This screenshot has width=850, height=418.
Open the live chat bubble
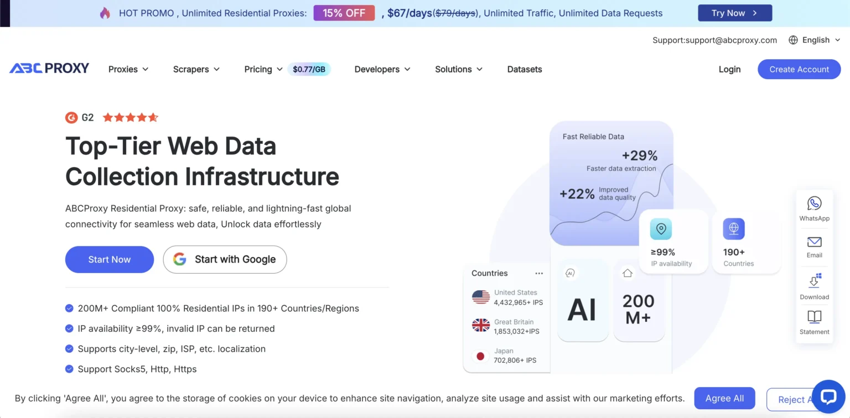pyautogui.click(x=828, y=397)
